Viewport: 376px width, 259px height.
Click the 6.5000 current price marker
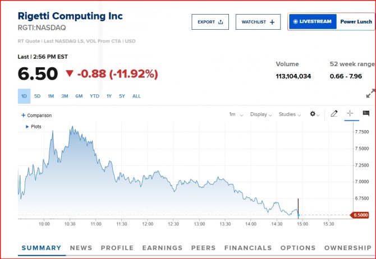click(359, 215)
